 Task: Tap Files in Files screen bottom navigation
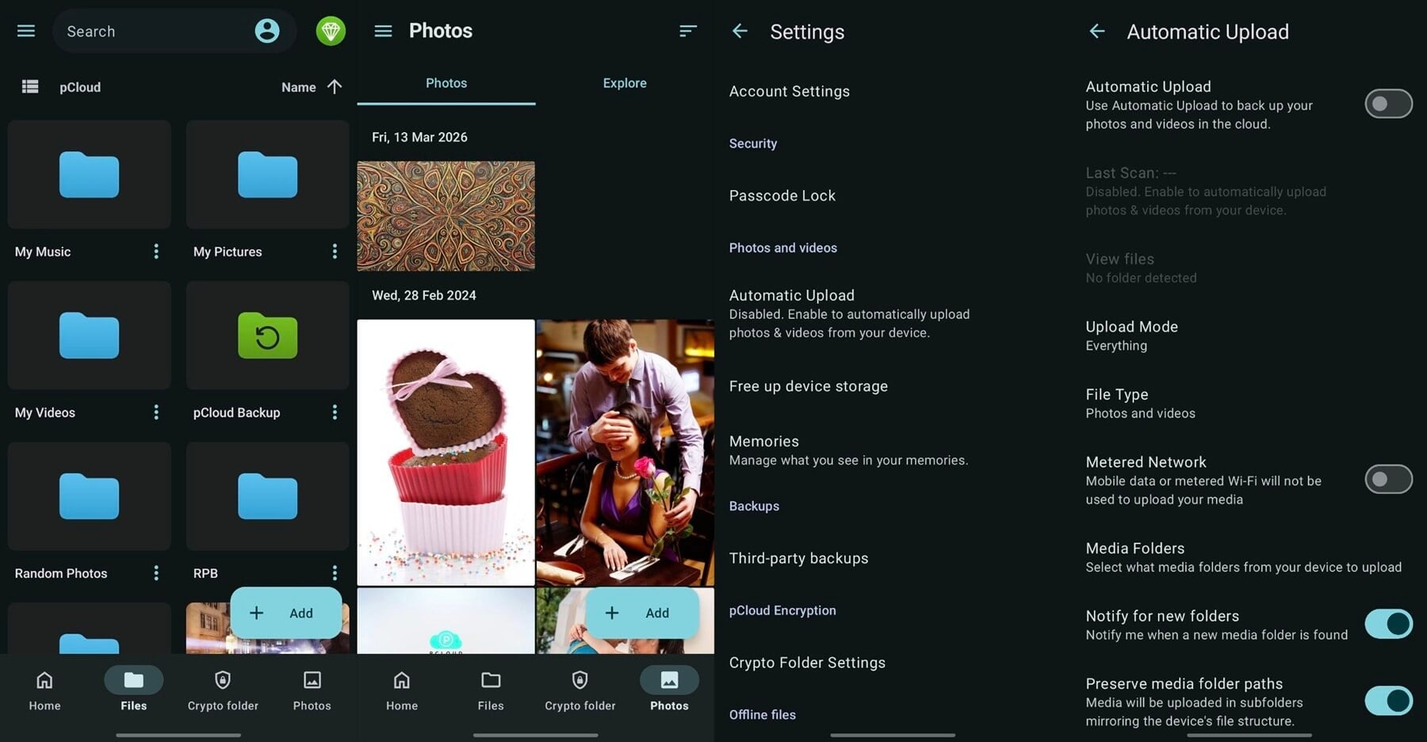(134, 690)
